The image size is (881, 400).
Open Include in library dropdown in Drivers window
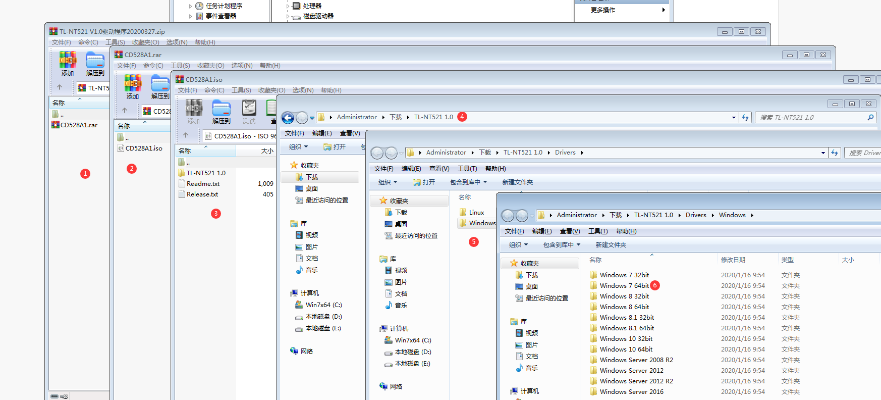468,182
